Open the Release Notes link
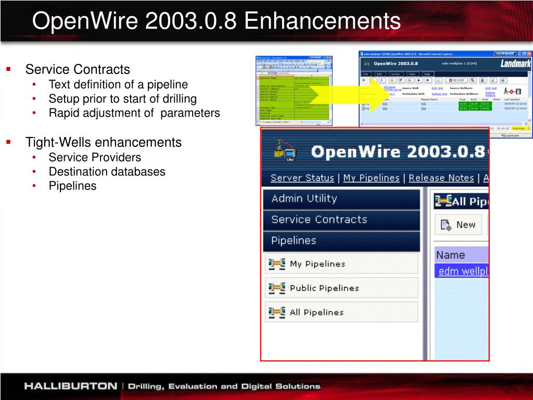This screenshot has width=533, height=400. click(441, 178)
